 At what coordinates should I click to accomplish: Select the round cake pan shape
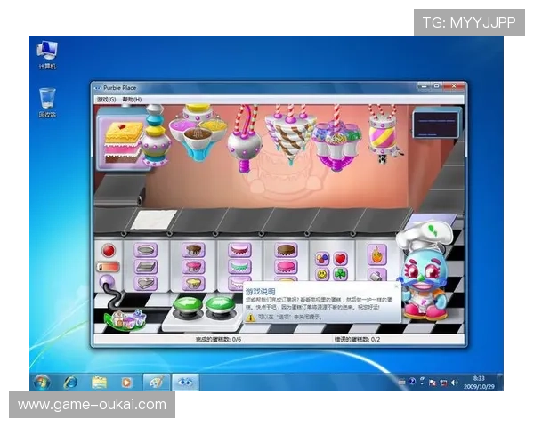point(146,251)
